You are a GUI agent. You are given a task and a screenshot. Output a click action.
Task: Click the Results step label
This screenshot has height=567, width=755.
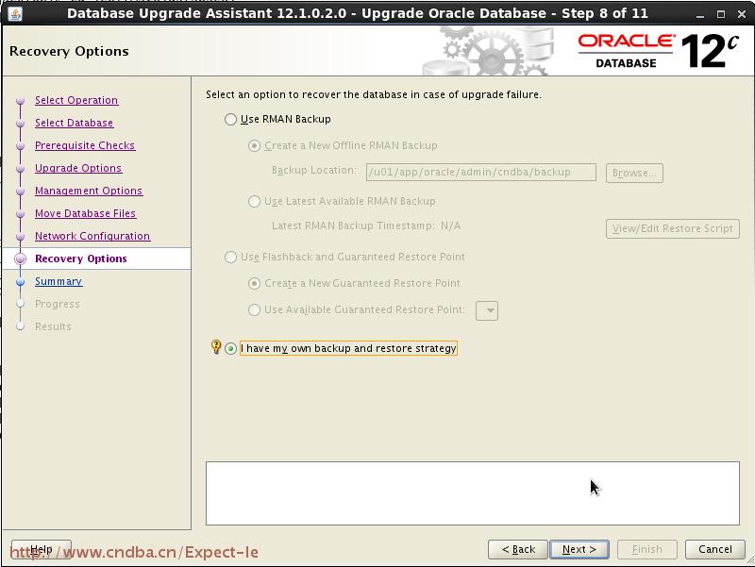tap(53, 326)
